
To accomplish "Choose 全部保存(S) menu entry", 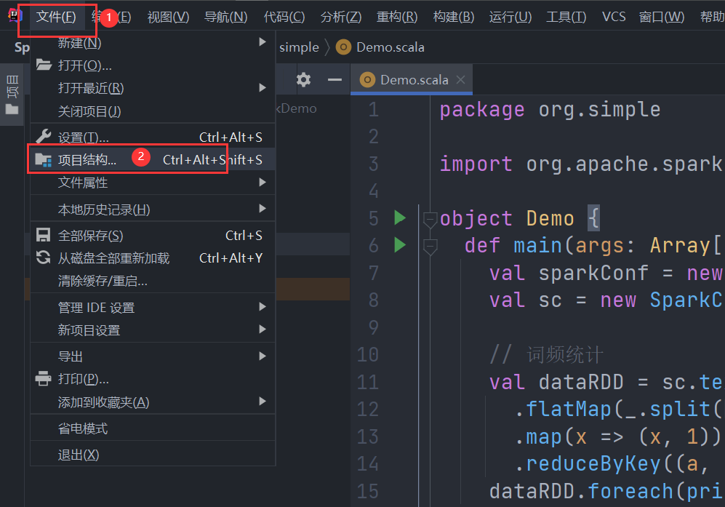I will pyautogui.click(x=153, y=236).
